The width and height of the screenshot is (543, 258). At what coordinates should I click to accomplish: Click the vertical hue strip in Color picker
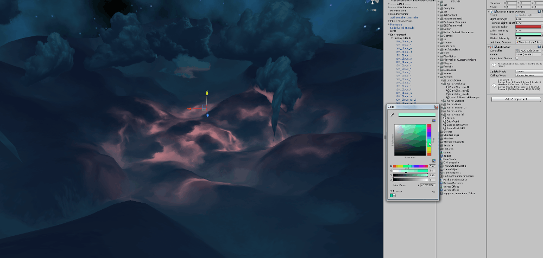tap(429, 140)
